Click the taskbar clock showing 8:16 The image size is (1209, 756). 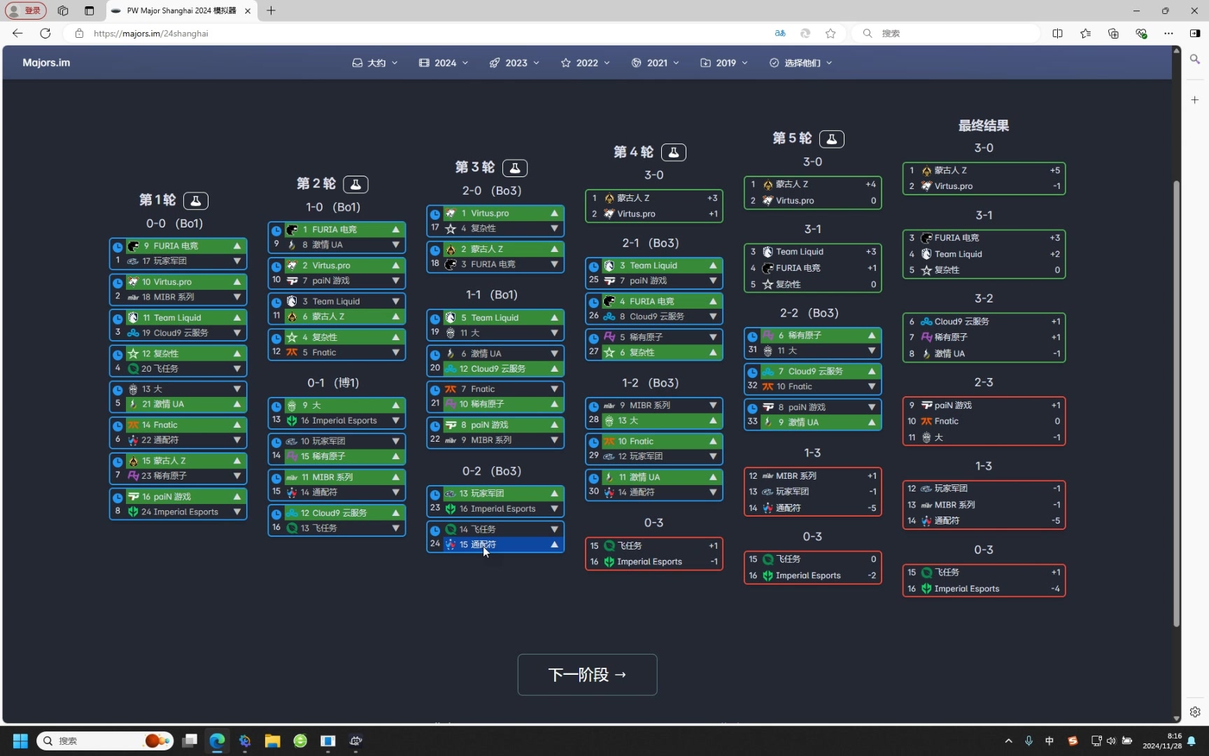[1162, 741]
